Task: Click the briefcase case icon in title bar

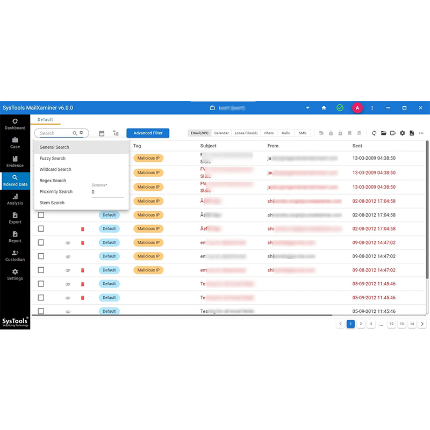Action: tap(212, 108)
